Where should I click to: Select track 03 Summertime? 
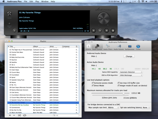tap(43, 107)
